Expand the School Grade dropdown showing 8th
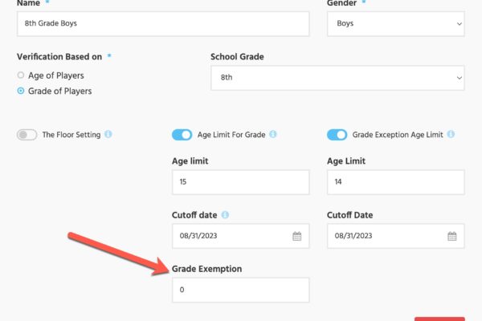This screenshot has width=482, height=321. point(337,78)
